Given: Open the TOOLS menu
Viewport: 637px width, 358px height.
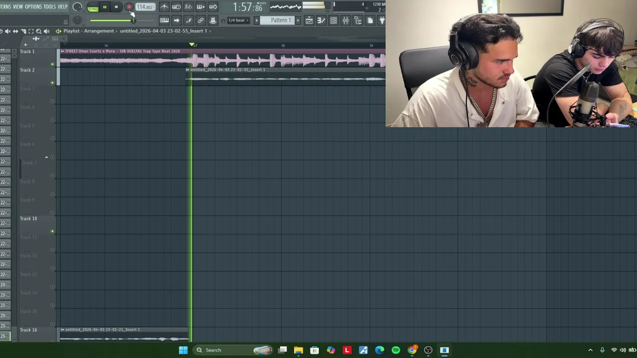Looking at the screenshot, I should tap(50, 6).
